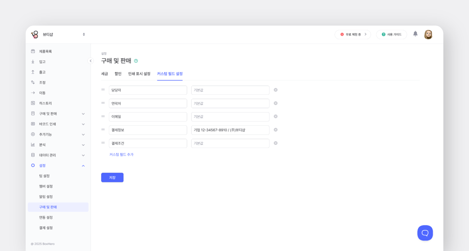
Task: Open the 뷰티샵 workspace switcher
Action: 84,34
